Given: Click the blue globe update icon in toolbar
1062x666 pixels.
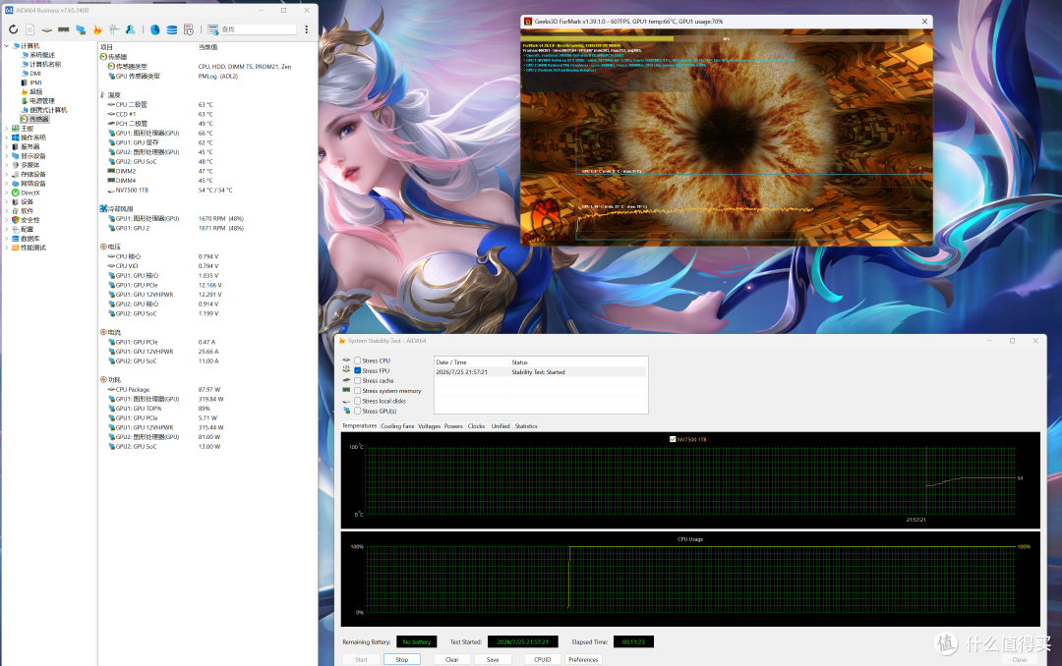Looking at the screenshot, I should (x=155, y=29).
